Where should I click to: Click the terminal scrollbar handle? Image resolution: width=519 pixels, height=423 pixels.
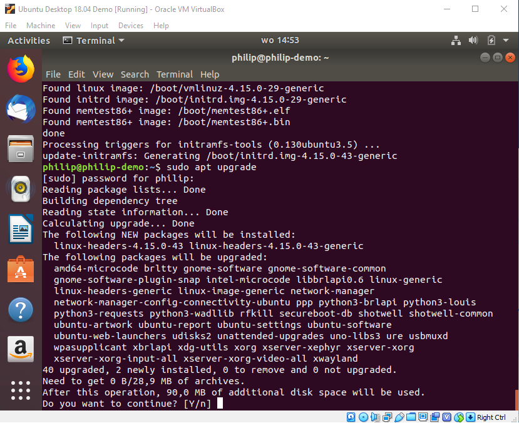[x=517, y=400]
